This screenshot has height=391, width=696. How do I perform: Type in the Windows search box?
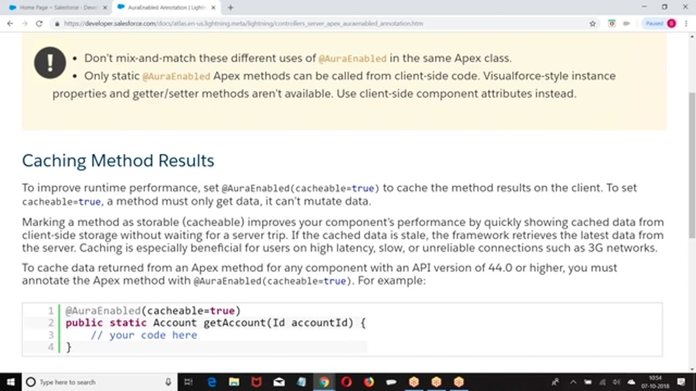pos(98,382)
